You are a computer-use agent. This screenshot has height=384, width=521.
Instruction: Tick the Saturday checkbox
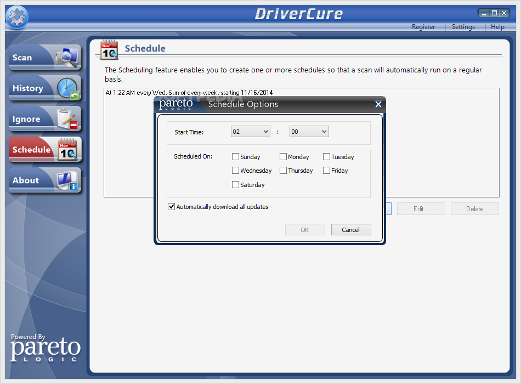click(235, 184)
